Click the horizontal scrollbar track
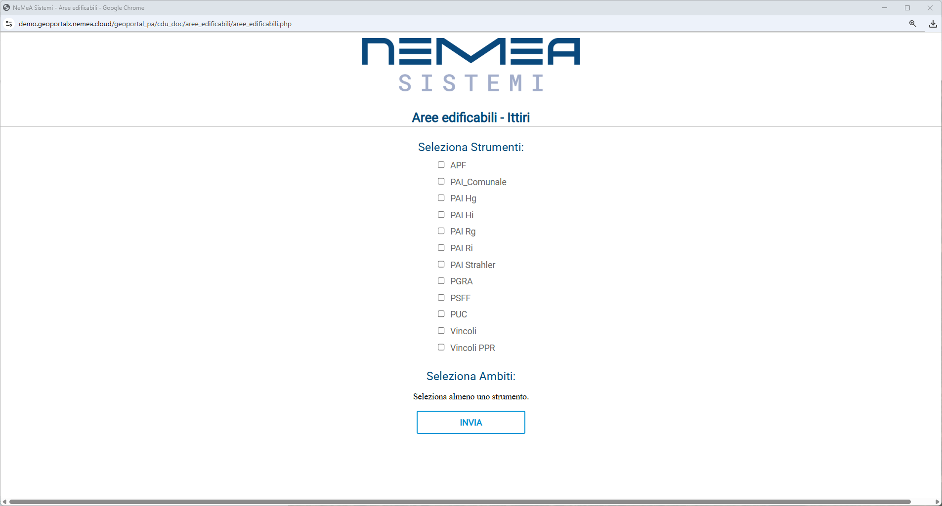This screenshot has height=506, width=942. pyautogui.click(x=923, y=502)
